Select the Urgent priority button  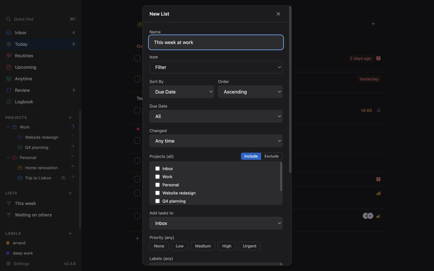(x=250, y=246)
